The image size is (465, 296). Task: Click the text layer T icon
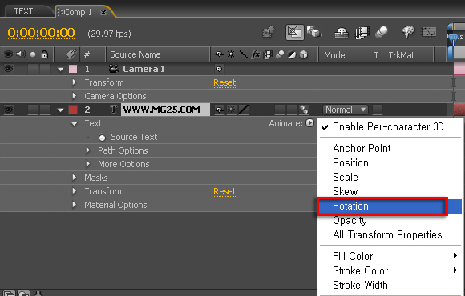(114, 110)
